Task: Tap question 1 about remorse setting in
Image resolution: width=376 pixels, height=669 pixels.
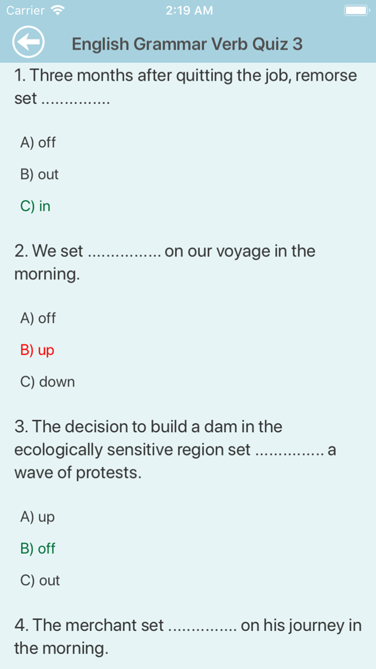Action: (185, 86)
